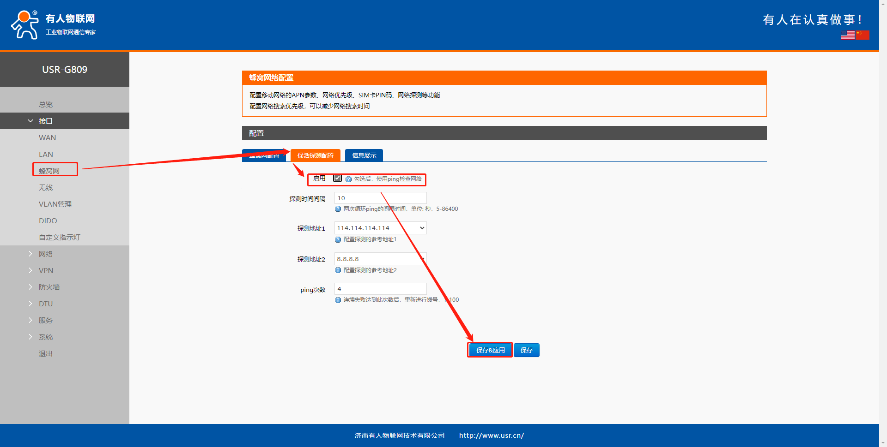Click help icon under 探测时间间隔 field
887x447 pixels.
pos(338,209)
